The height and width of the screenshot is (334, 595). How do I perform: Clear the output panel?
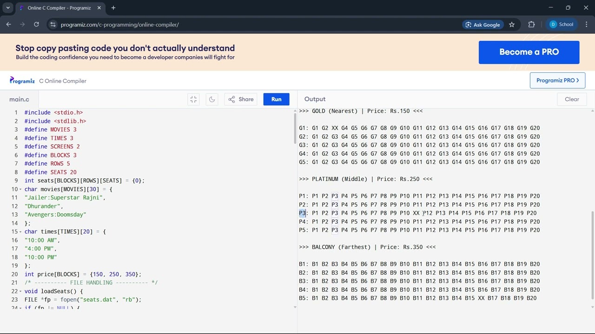[572, 99]
